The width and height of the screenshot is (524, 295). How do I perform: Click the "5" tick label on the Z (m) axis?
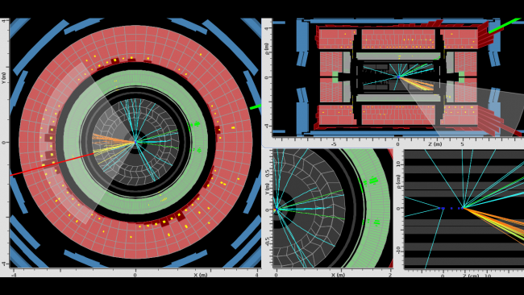462,144
